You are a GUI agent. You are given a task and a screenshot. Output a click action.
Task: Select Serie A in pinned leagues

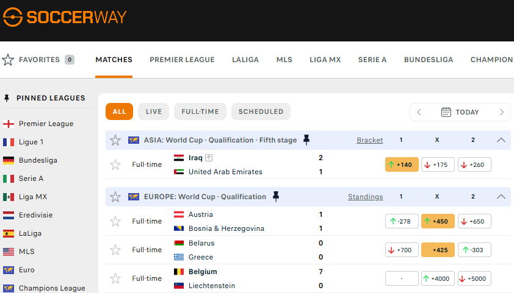coord(31,178)
